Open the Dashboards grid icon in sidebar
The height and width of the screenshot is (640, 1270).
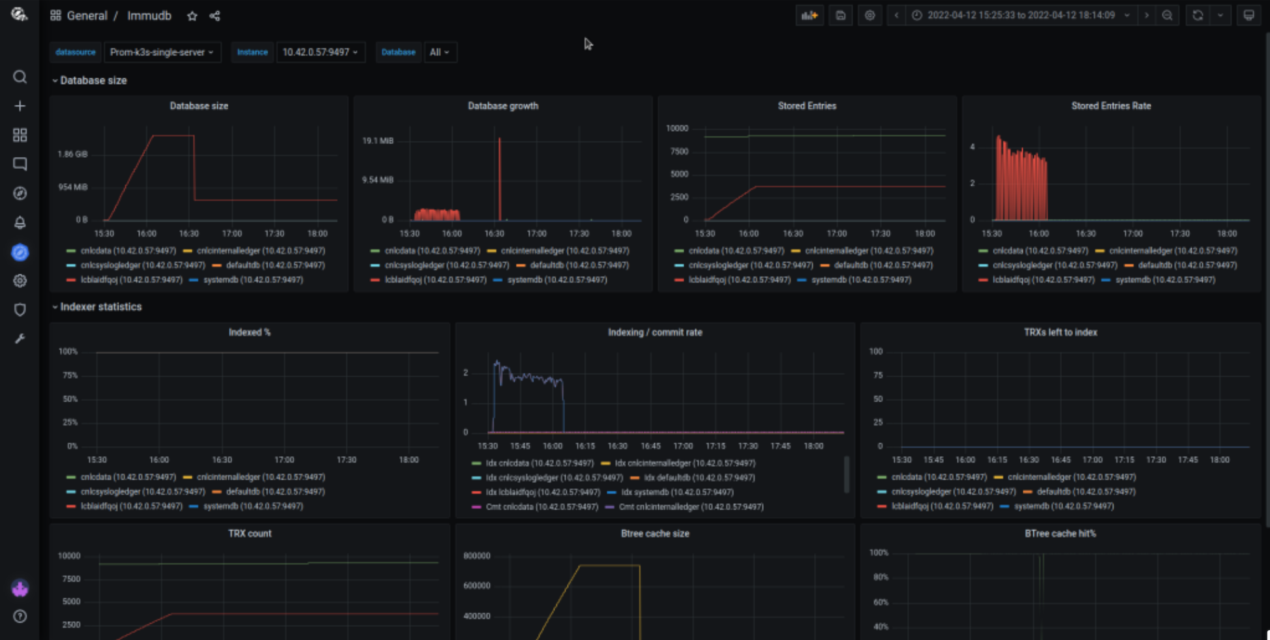pyautogui.click(x=20, y=135)
